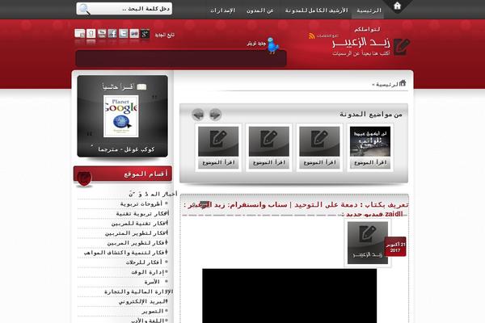Viewport: 485px width, 323px height.
Task: Open the Google+ social icon
Action: pyautogui.click(x=145, y=34)
